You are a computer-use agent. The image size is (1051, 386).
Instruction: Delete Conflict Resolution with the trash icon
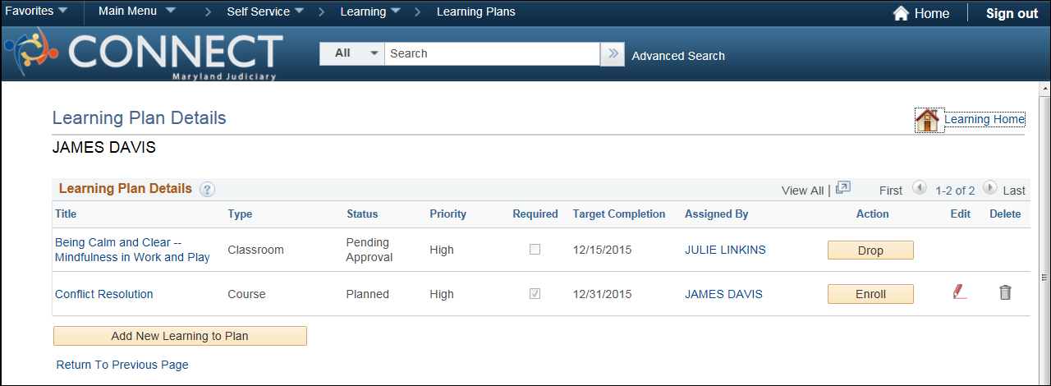(1005, 292)
